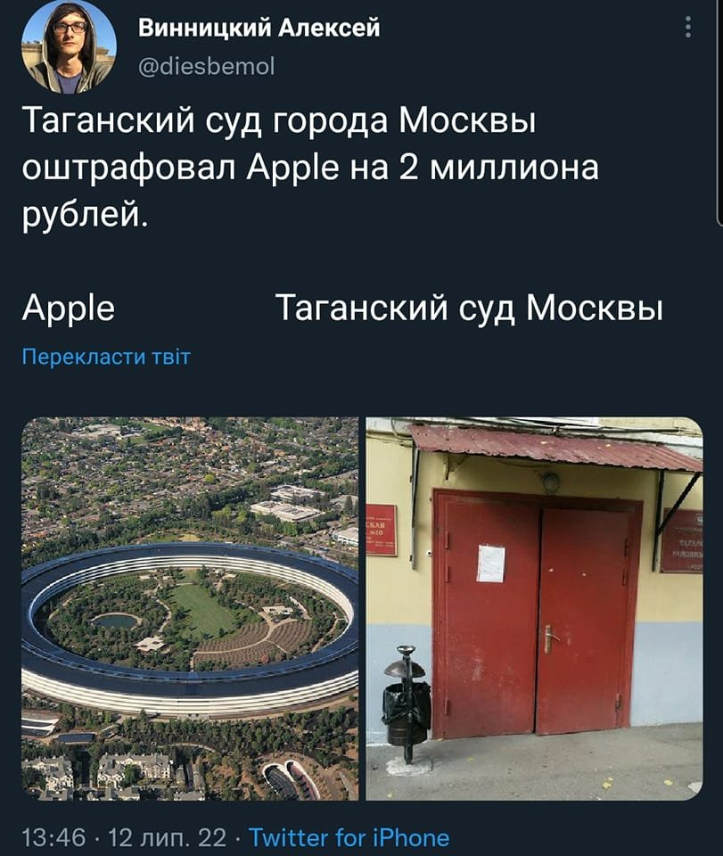Click the Apple caption label
723x856 pixels.
[x=69, y=309]
